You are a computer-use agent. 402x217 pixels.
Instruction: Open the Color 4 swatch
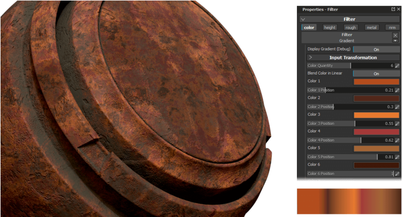[x=376, y=132]
